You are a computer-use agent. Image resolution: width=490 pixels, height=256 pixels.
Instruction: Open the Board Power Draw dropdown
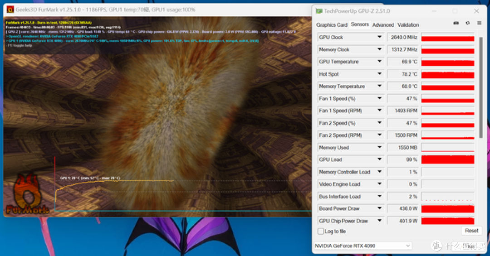click(x=379, y=208)
